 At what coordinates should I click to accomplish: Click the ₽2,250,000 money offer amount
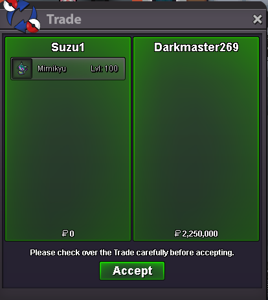coord(196,233)
